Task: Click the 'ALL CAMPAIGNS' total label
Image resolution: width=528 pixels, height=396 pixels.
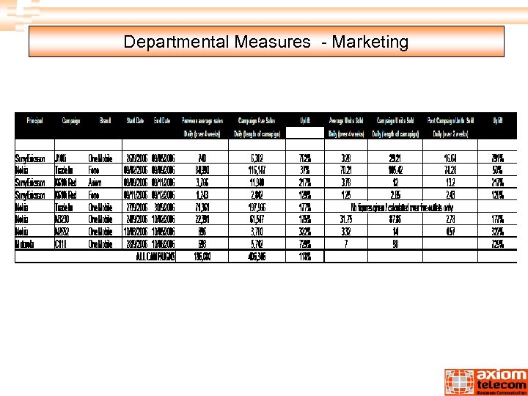Action: coord(155,257)
